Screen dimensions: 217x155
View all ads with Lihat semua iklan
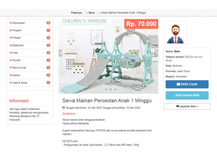tap(187, 95)
